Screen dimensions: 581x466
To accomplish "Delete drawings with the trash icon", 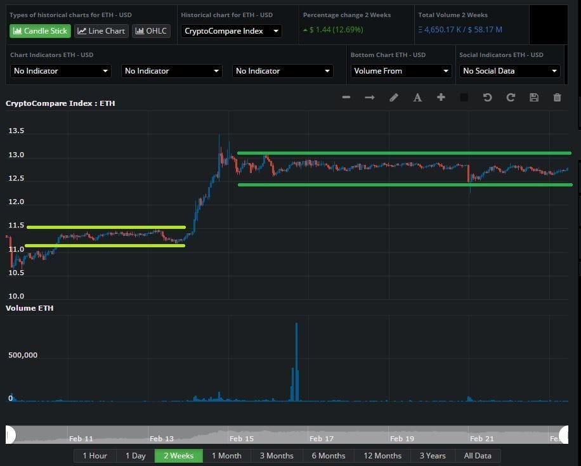I will [558, 98].
